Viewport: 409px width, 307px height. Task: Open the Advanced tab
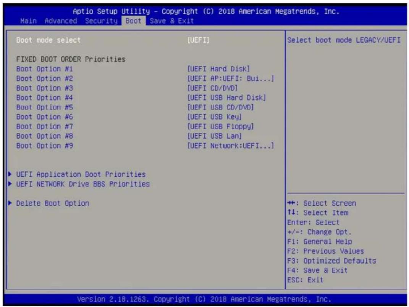click(x=61, y=21)
